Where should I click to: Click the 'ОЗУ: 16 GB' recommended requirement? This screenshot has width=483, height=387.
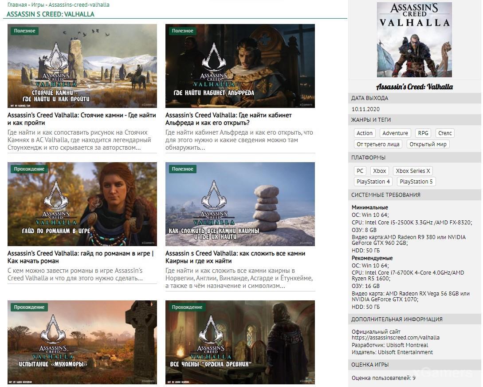tap(365, 286)
